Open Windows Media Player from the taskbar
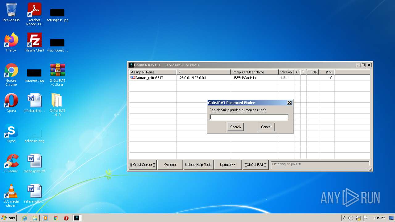The width and height of the screenshot is (395, 222). point(45,218)
